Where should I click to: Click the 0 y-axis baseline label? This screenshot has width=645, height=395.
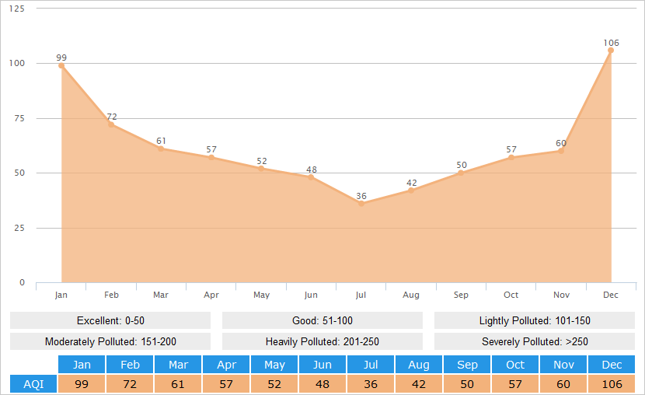[x=23, y=282]
